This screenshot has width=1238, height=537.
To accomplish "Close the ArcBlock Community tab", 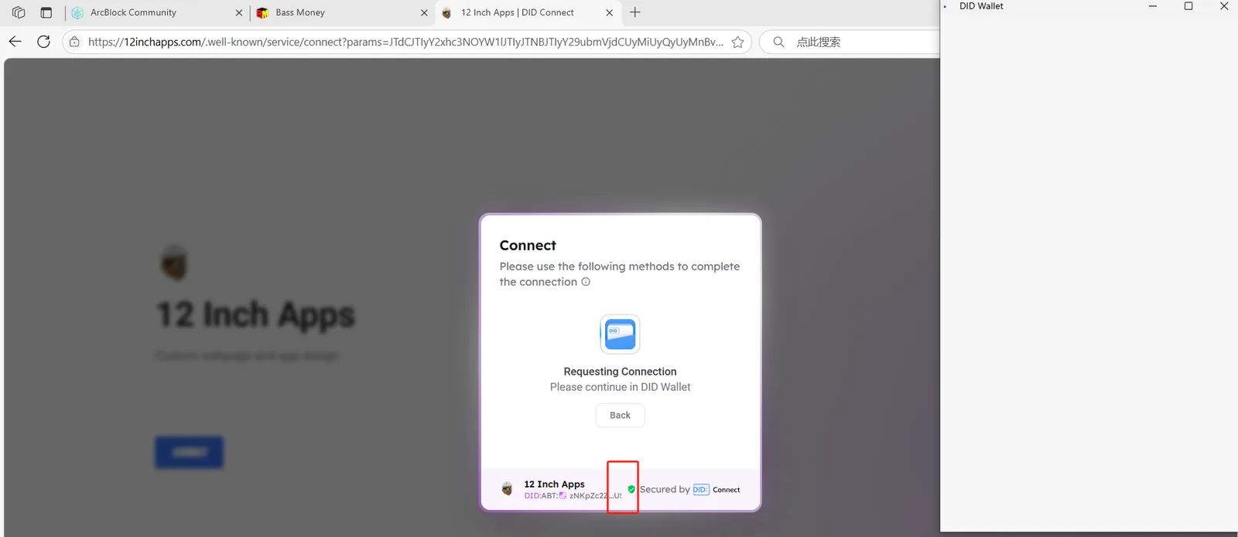I will pyautogui.click(x=238, y=12).
